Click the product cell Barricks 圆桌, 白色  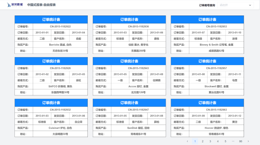coord(60,45)
